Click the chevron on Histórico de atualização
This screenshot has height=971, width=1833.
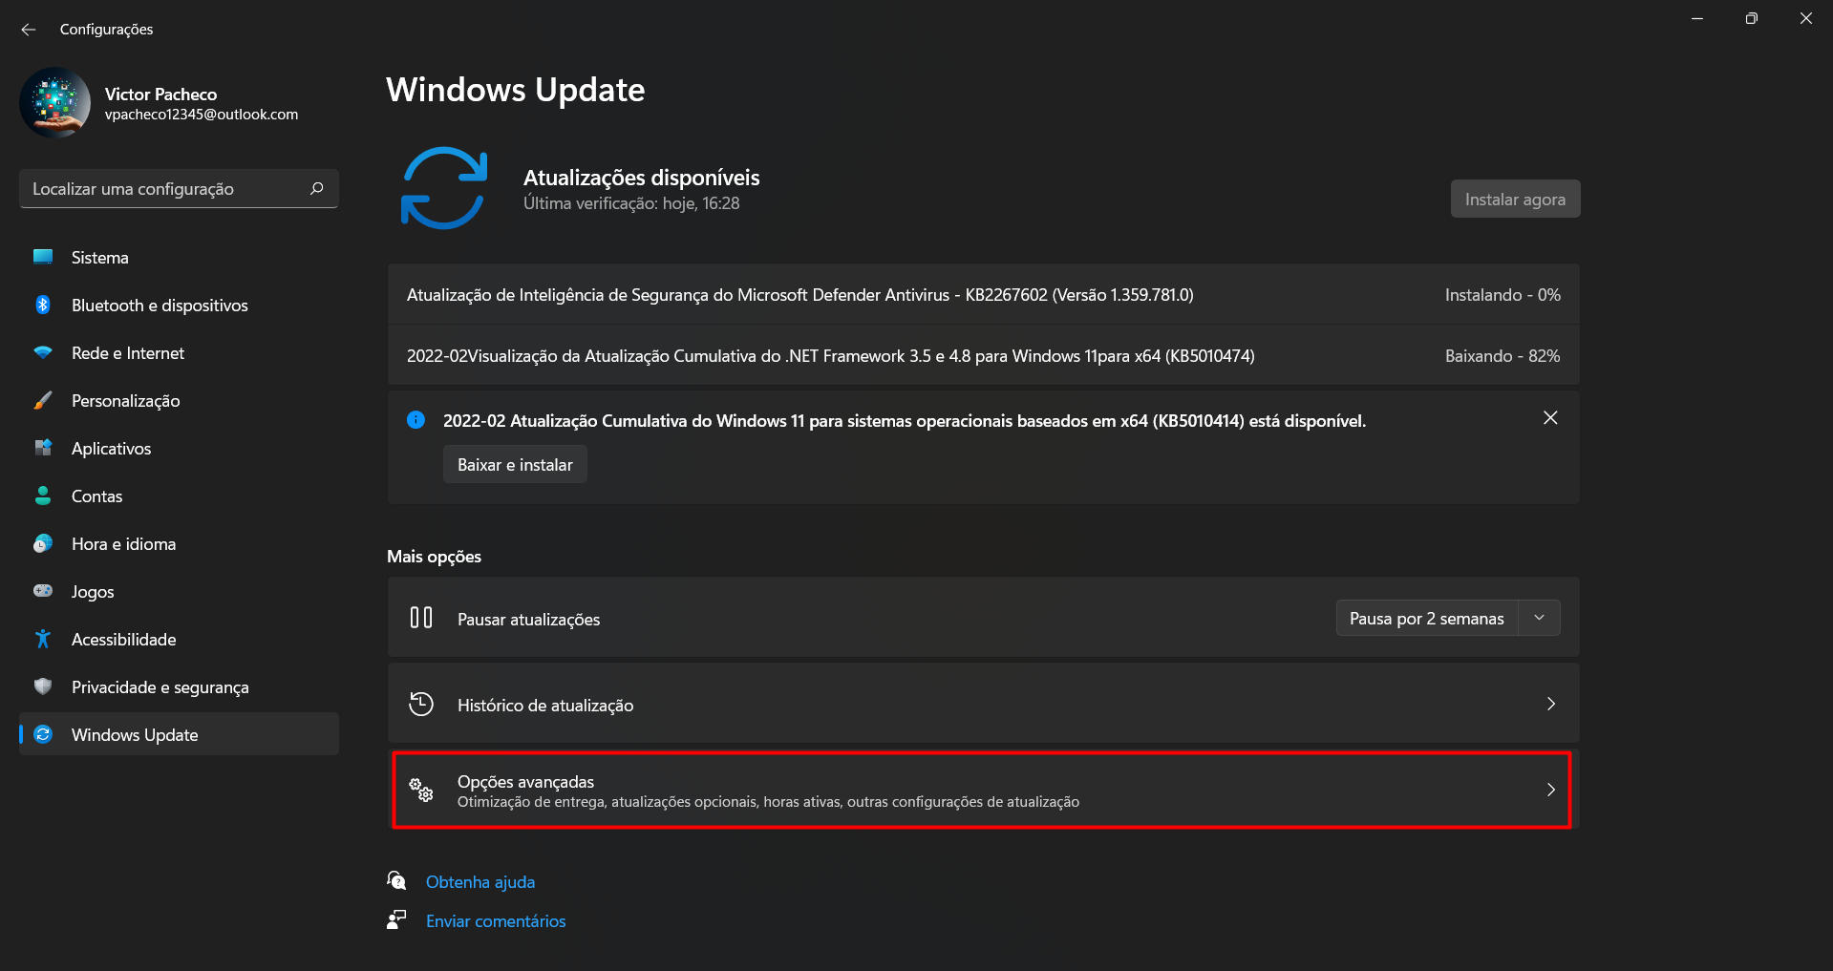coord(1551,704)
